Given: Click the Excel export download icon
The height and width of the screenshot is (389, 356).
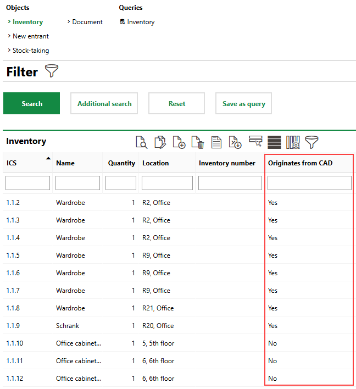Looking at the screenshot, I should point(235,142).
